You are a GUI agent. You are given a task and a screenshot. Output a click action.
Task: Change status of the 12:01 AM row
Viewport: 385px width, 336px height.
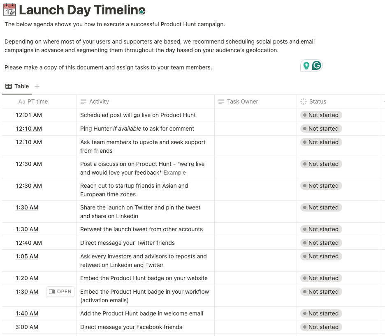coord(321,115)
